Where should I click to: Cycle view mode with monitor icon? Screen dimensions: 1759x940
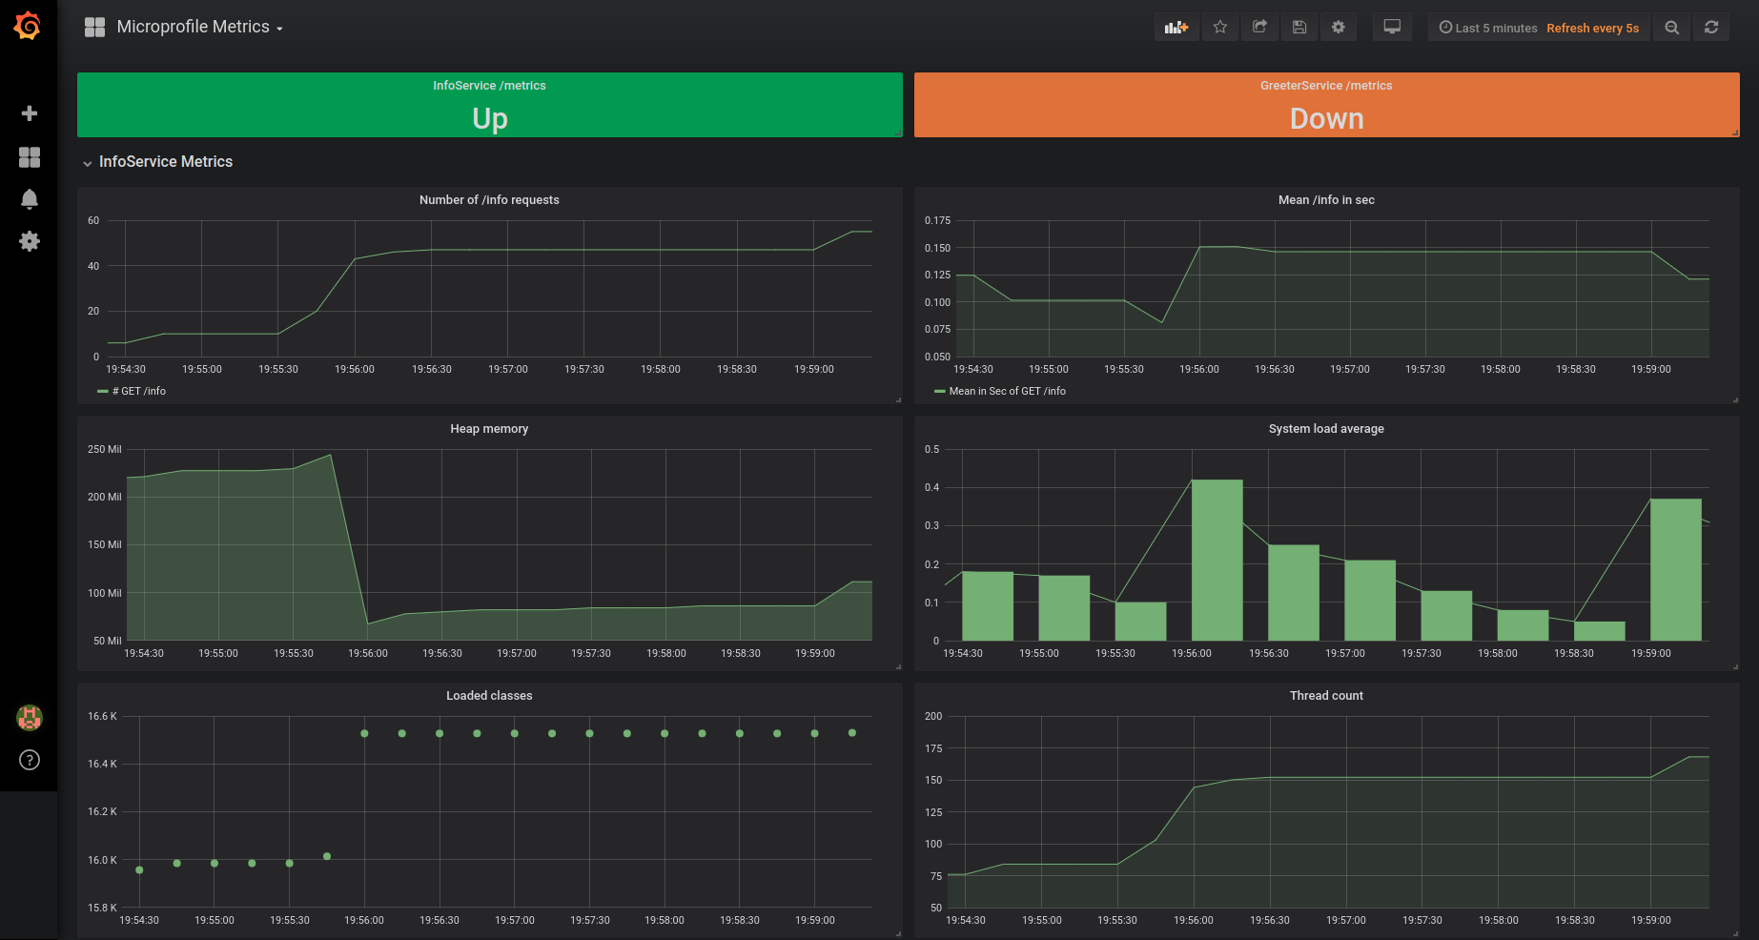tap(1392, 28)
